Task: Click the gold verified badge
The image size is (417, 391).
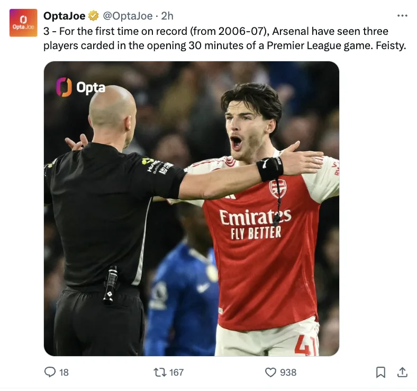Action: coord(93,16)
